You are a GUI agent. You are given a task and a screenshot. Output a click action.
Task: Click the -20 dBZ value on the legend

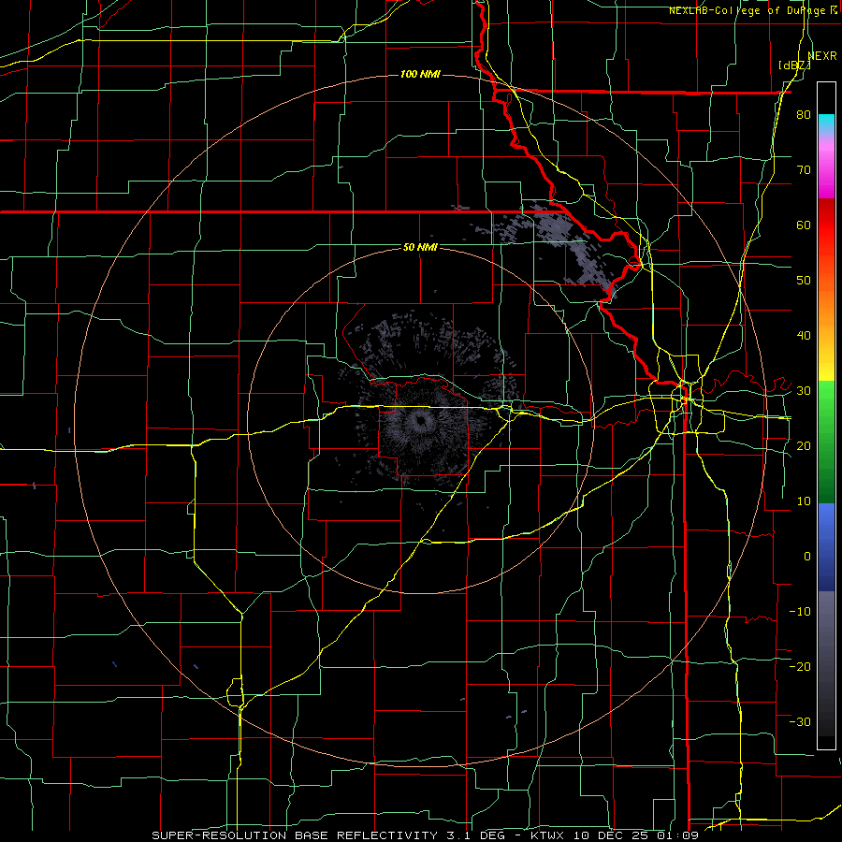point(800,667)
